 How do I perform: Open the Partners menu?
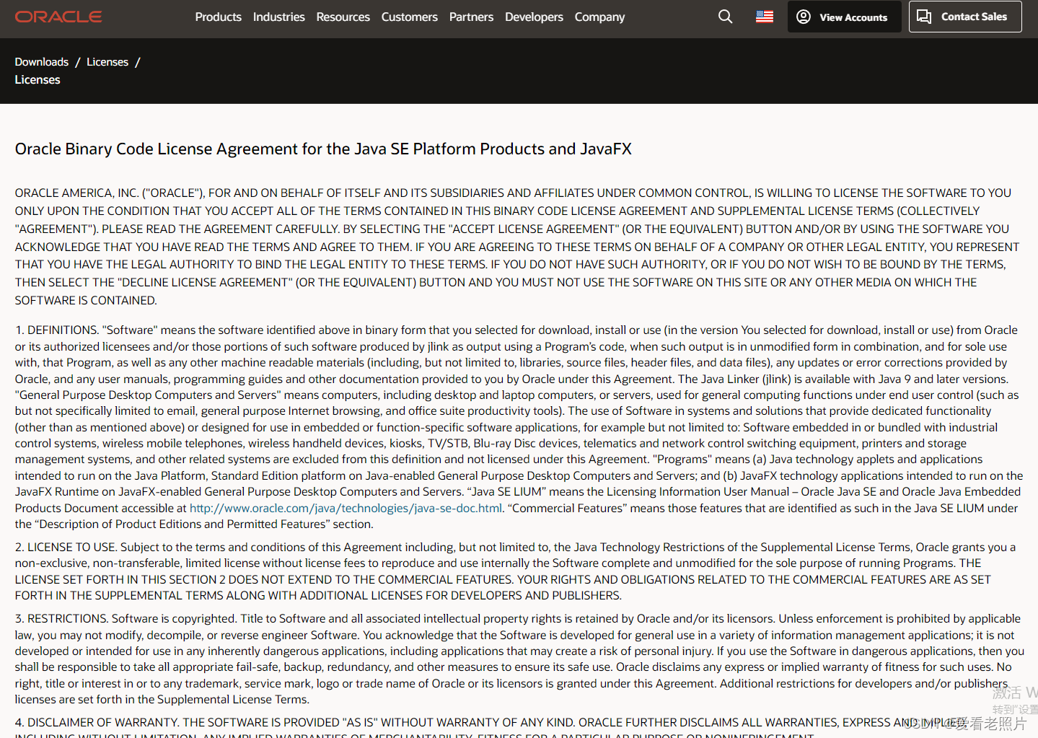click(x=472, y=17)
